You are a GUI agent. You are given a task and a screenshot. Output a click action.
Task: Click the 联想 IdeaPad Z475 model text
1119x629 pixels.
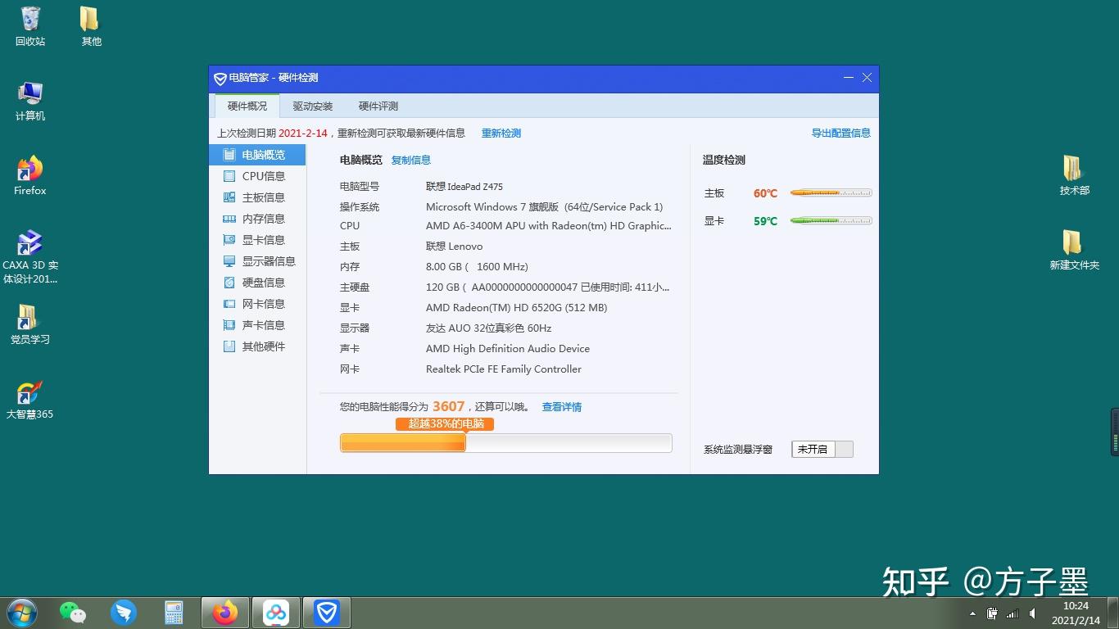coord(464,187)
